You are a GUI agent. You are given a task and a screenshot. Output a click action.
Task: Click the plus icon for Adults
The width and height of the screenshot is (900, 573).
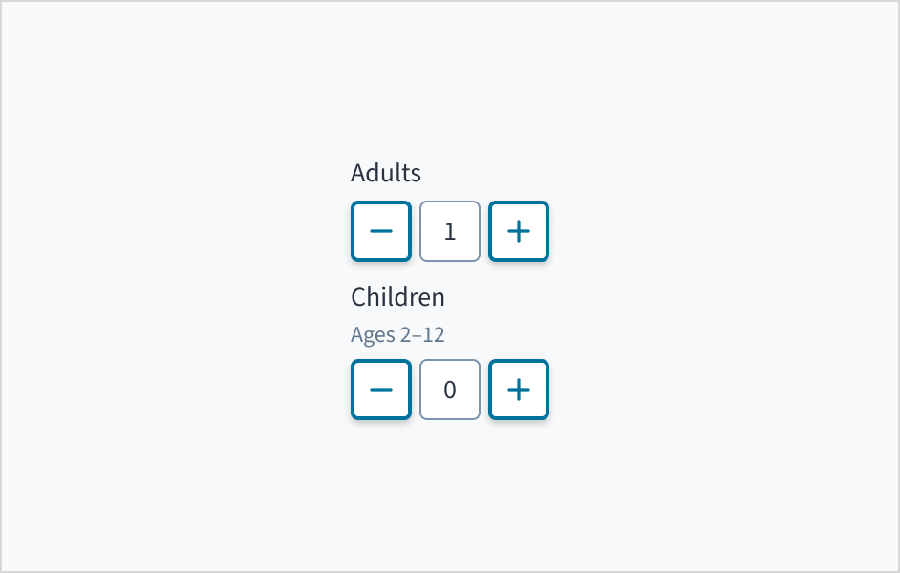(519, 231)
